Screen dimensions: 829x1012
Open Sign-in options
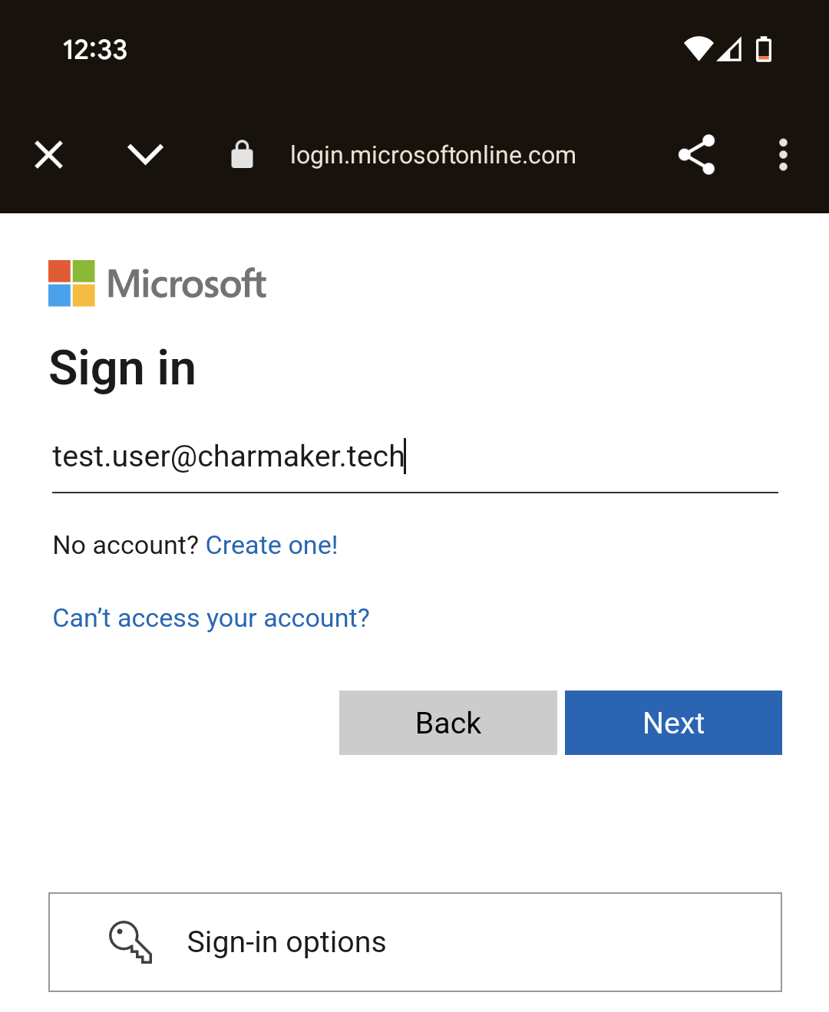pos(415,942)
